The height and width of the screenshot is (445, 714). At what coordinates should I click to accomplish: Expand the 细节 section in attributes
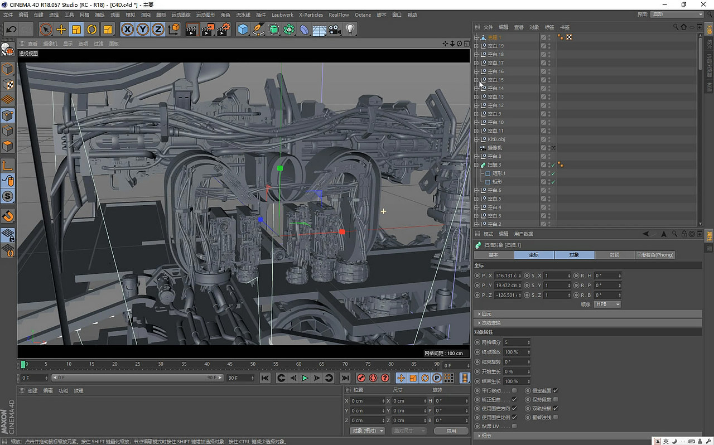[485, 436]
